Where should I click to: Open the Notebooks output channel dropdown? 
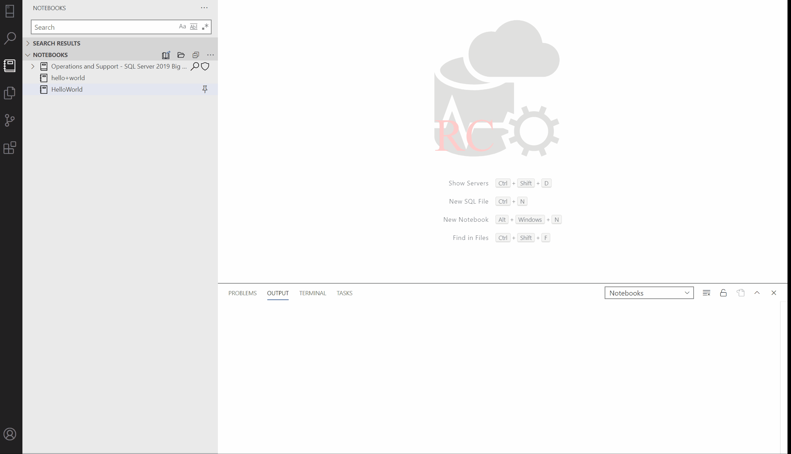click(x=649, y=293)
